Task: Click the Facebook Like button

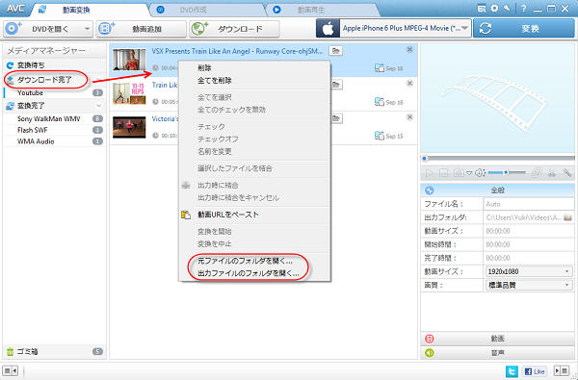Action: (534, 371)
